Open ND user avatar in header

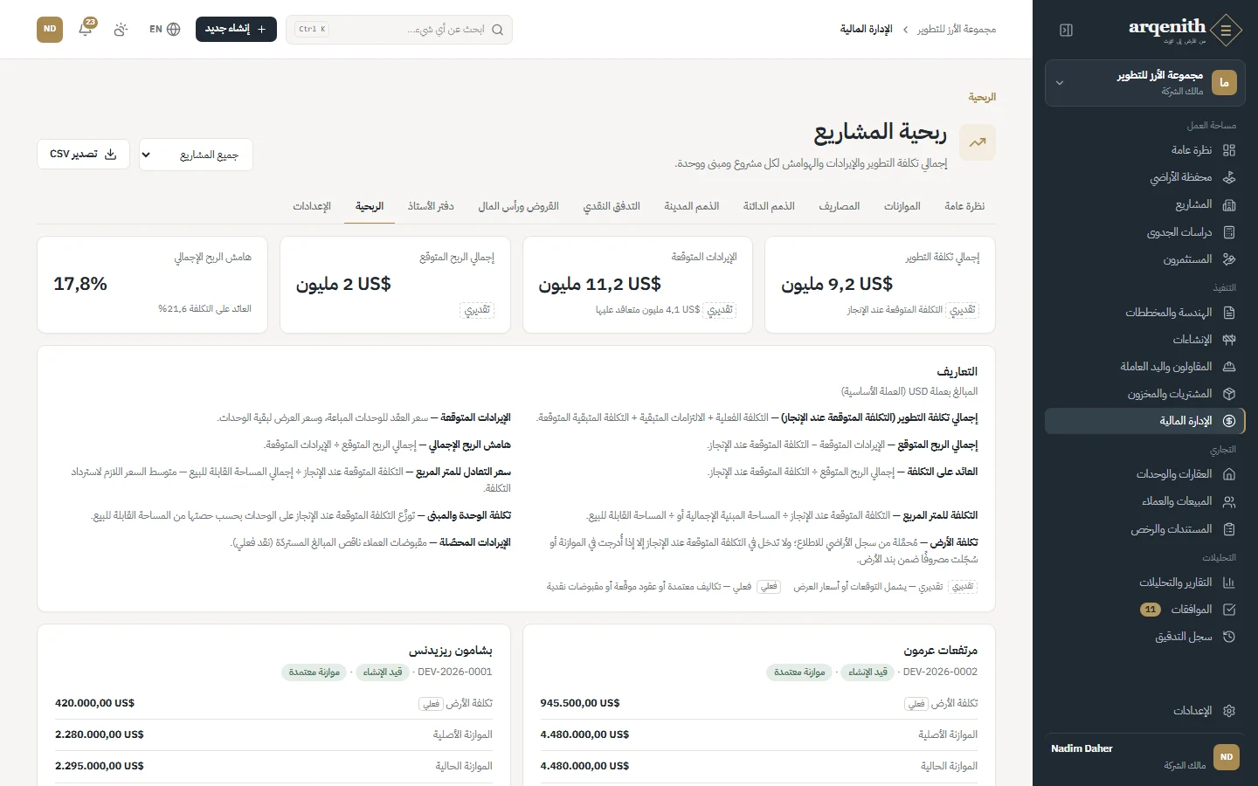pyautogui.click(x=50, y=29)
